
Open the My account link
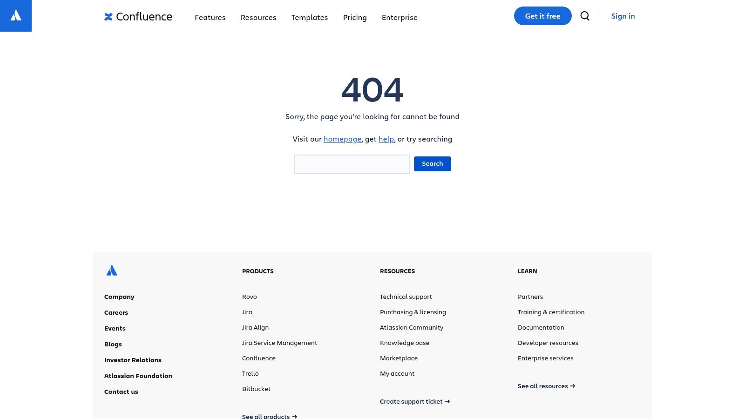(397, 373)
